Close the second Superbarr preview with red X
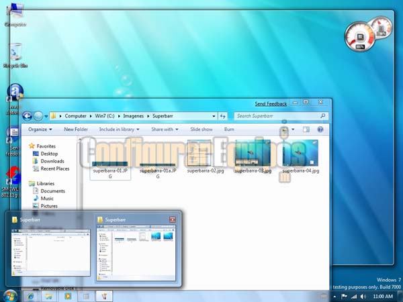Image resolution: width=403 pixels, height=302 pixels. click(173, 219)
